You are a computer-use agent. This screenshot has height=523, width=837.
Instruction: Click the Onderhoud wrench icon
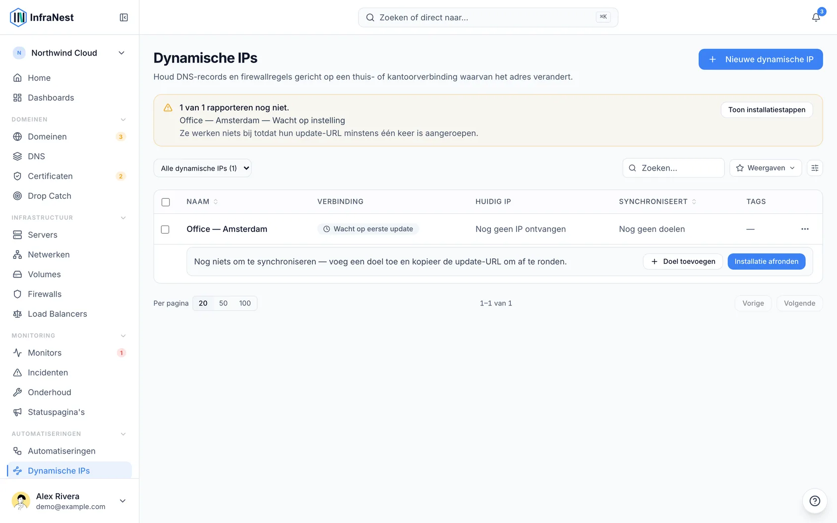[x=17, y=392]
